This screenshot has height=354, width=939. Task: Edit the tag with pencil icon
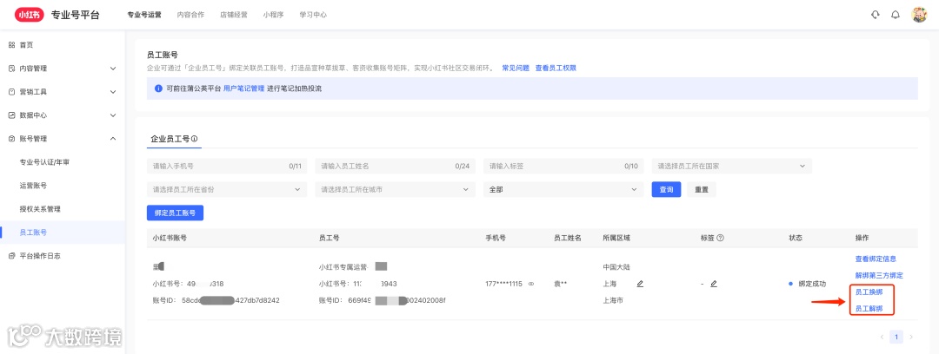tap(714, 284)
